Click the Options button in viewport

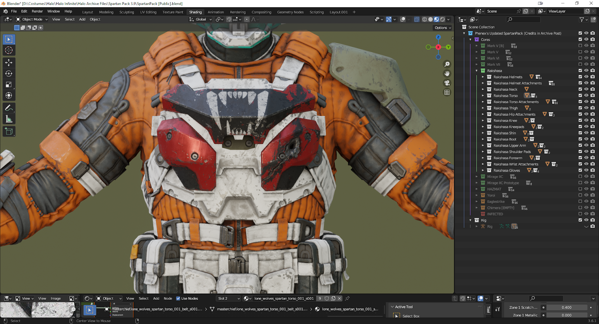point(443,28)
